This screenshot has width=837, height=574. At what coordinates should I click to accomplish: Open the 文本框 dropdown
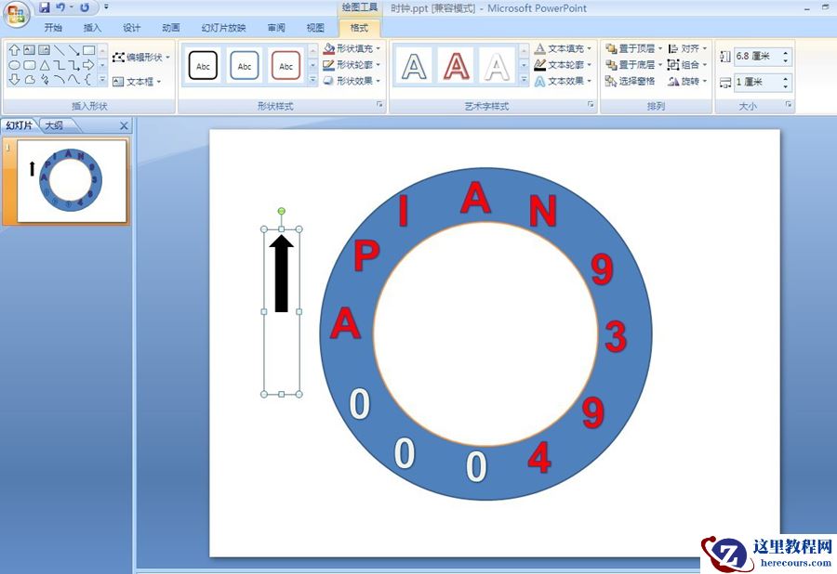[x=137, y=82]
